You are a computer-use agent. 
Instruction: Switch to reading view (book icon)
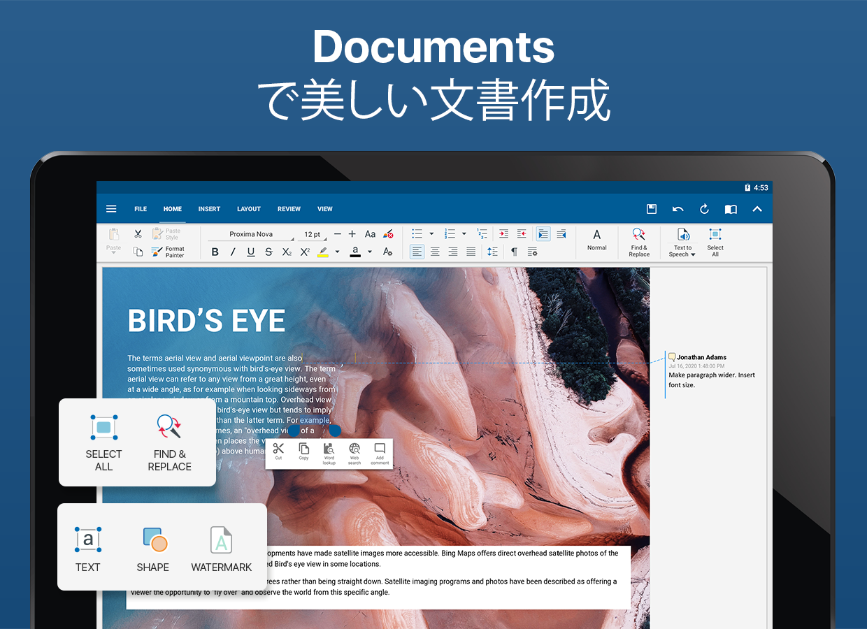[731, 209]
